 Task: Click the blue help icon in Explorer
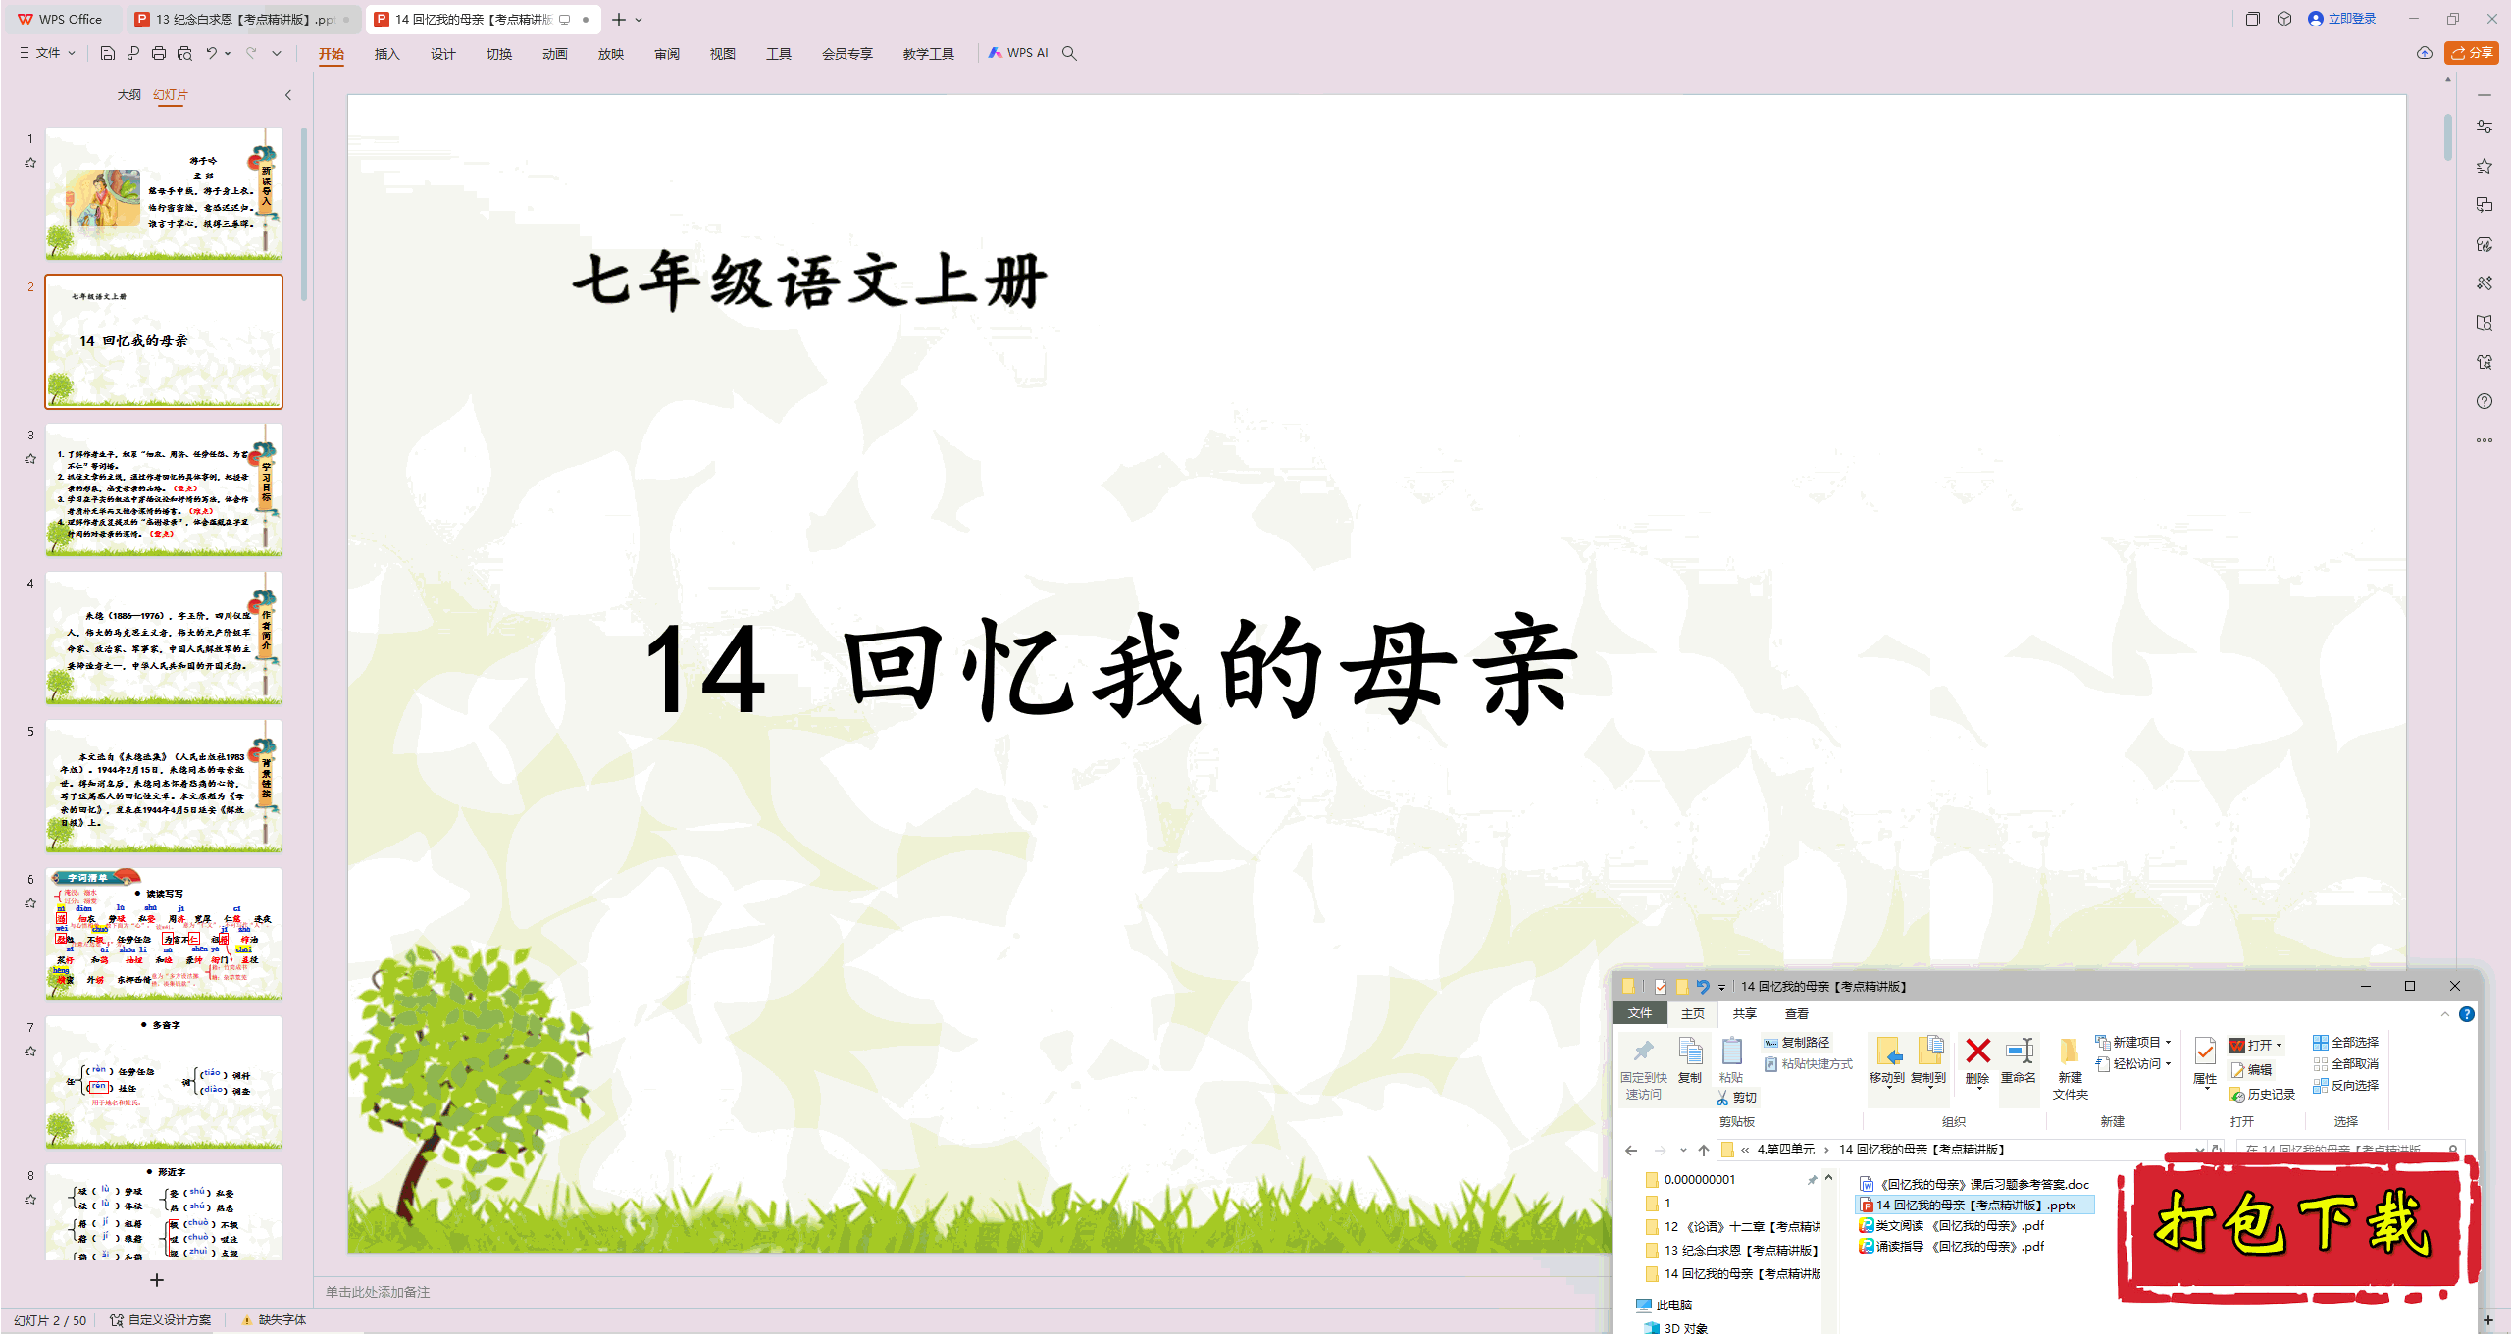click(x=2467, y=1014)
